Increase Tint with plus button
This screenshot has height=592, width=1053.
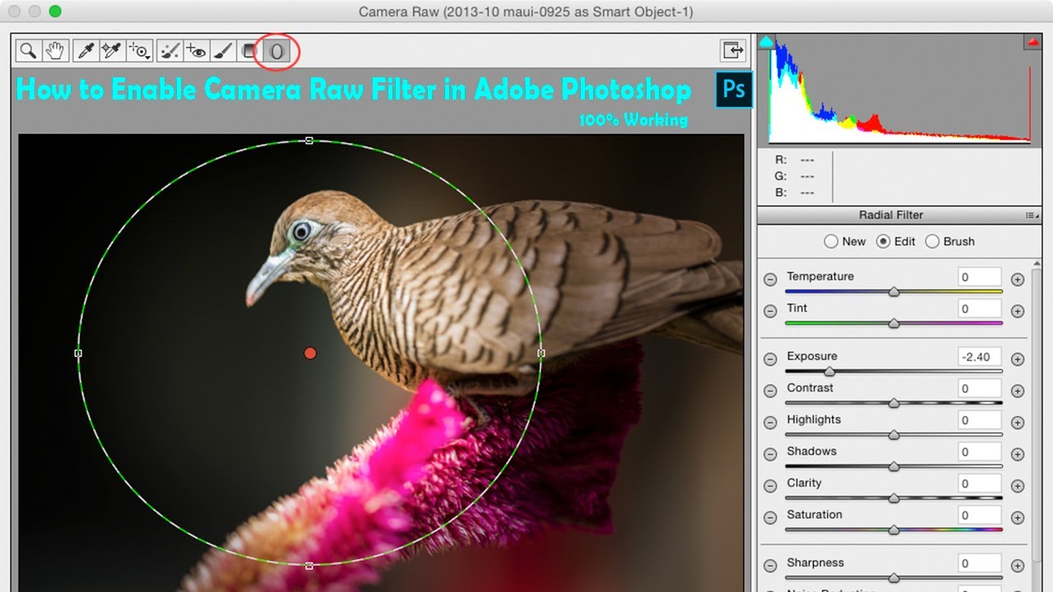pyautogui.click(x=1018, y=311)
